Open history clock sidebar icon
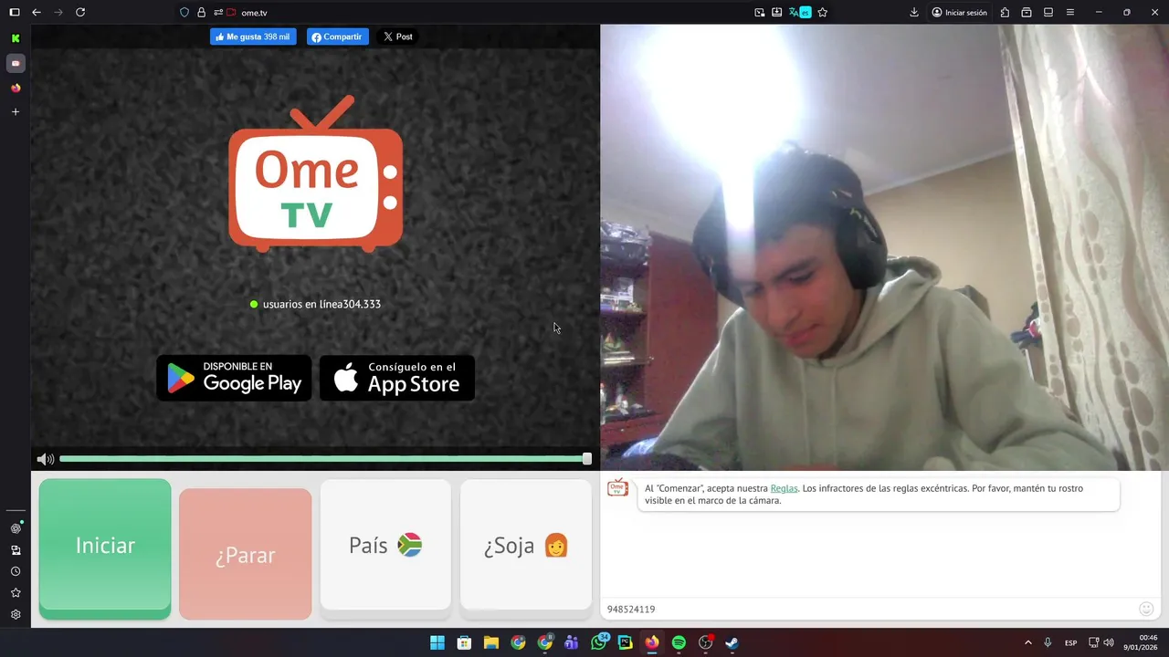Image resolution: width=1169 pixels, height=657 pixels. point(16,571)
